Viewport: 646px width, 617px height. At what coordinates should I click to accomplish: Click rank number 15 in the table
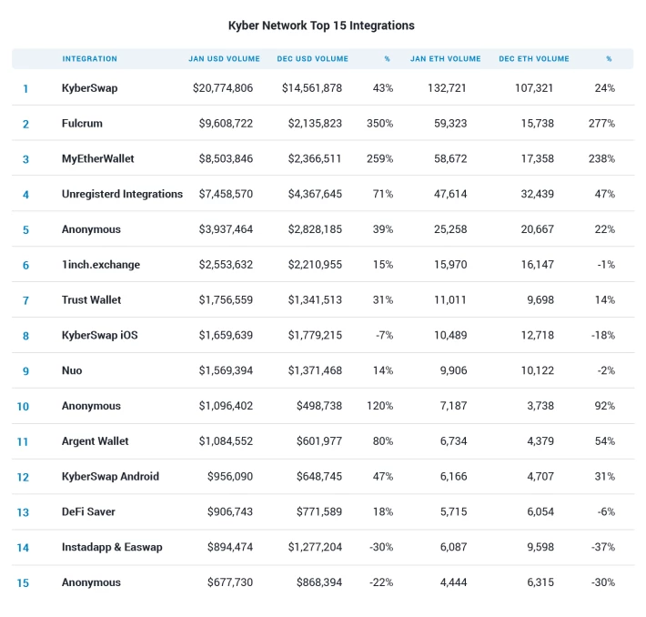(23, 582)
